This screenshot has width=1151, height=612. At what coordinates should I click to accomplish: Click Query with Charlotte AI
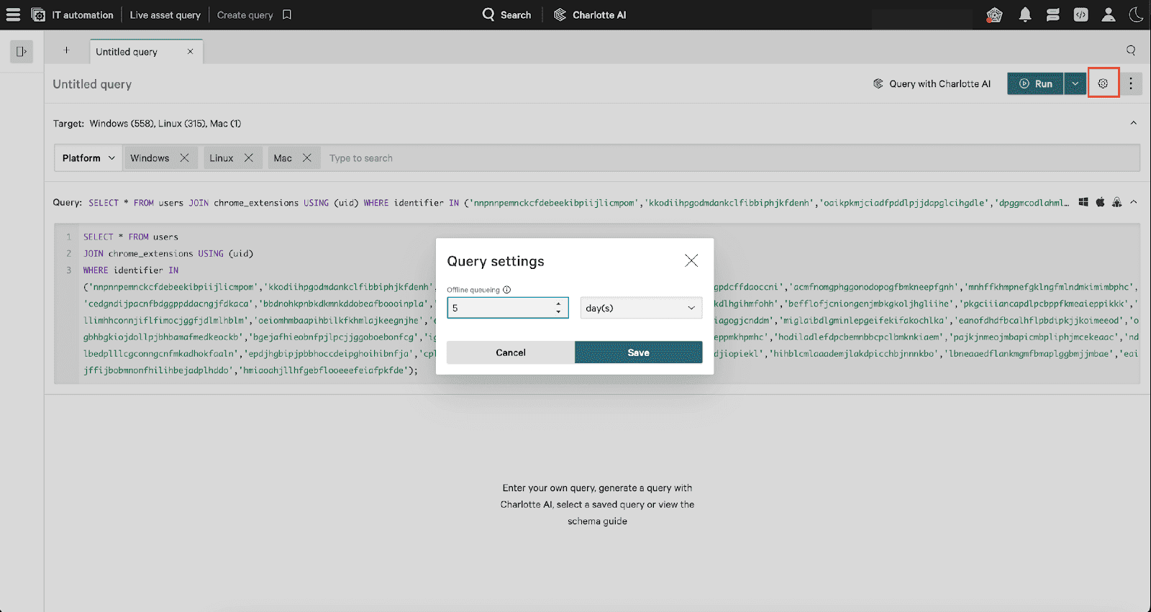[932, 83]
